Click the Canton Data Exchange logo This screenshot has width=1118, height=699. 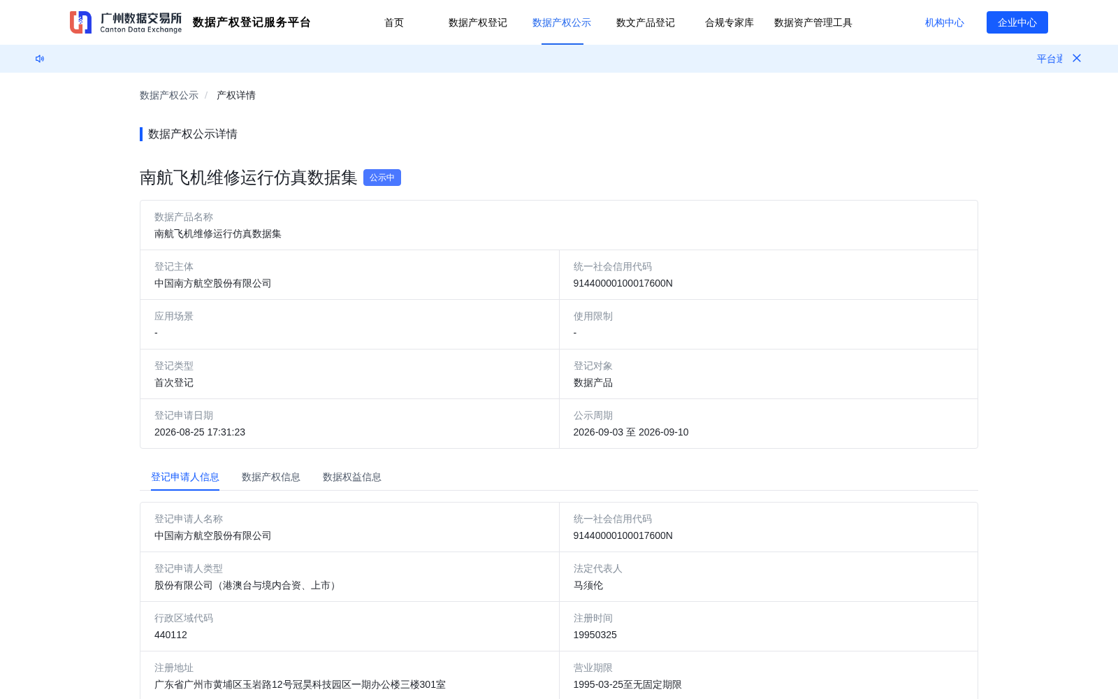pos(126,22)
